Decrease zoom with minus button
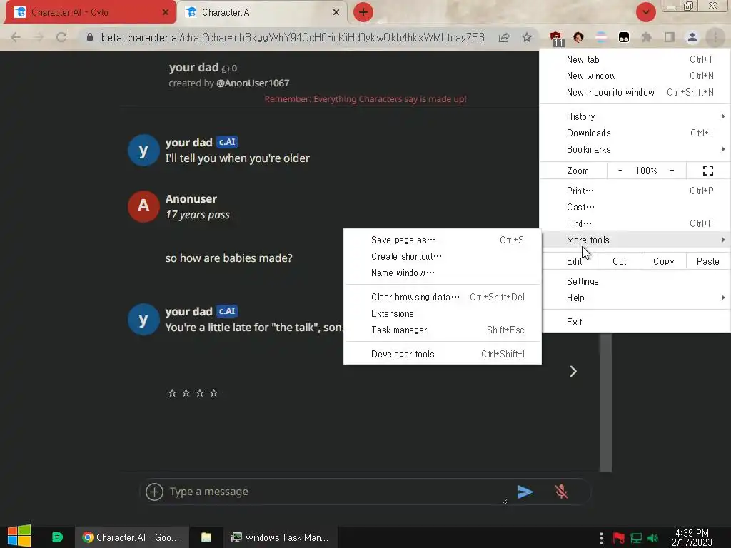 click(x=620, y=171)
